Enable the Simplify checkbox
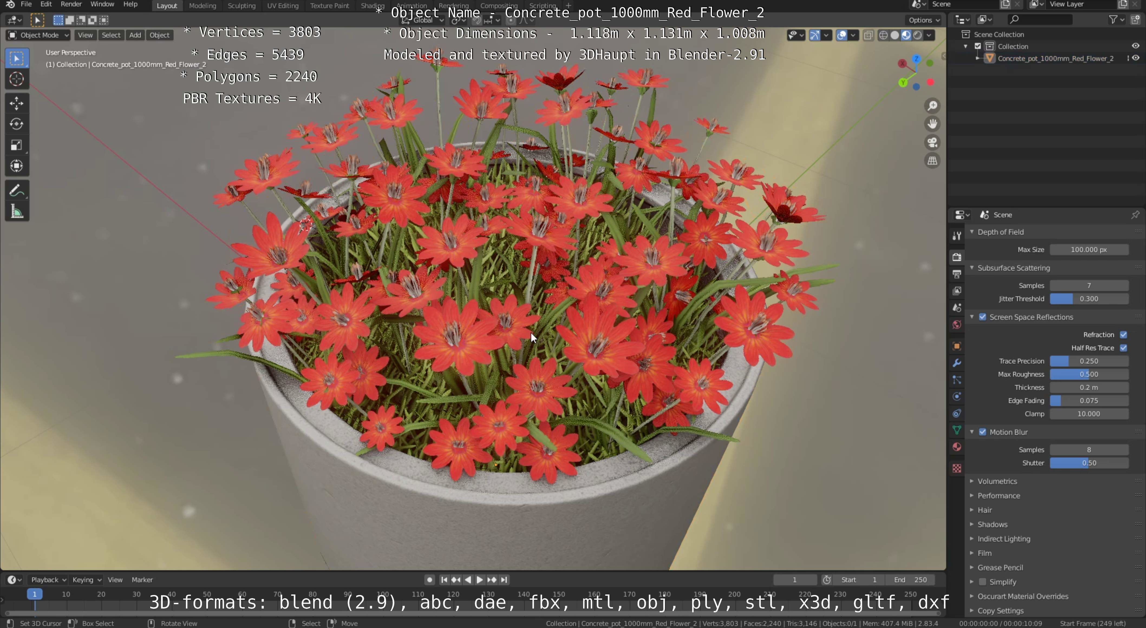This screenshot has height=628, width=1146. (982, 582)
